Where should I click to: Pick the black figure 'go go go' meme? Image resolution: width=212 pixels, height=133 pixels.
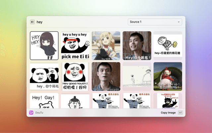coord(168,101)
